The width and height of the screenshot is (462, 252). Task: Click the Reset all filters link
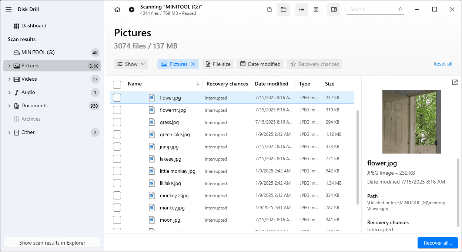tap(443, 64)
